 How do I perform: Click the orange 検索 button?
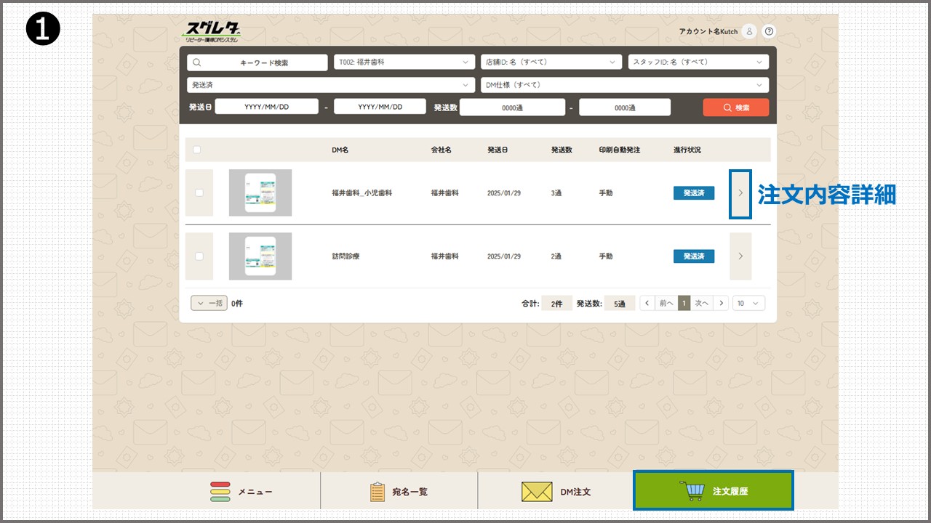tap(735, 108)
